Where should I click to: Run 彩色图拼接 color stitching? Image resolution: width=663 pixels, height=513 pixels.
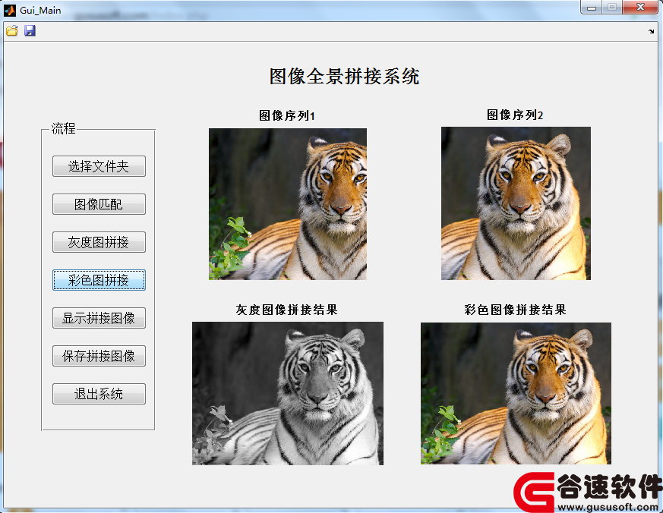(x=99, y=280)
